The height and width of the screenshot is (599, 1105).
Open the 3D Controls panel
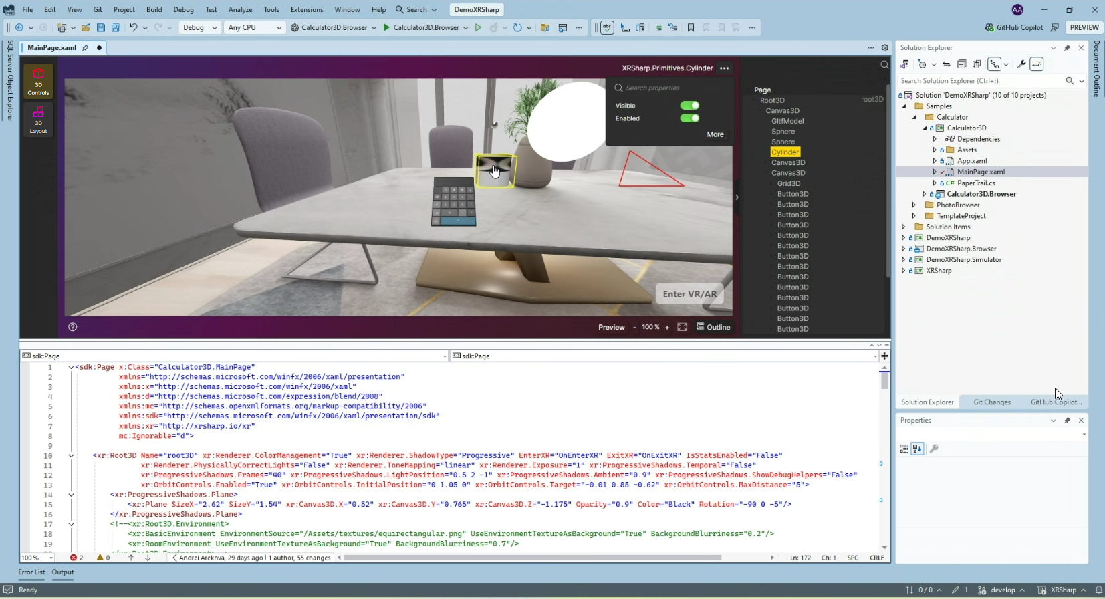[38, 81]
